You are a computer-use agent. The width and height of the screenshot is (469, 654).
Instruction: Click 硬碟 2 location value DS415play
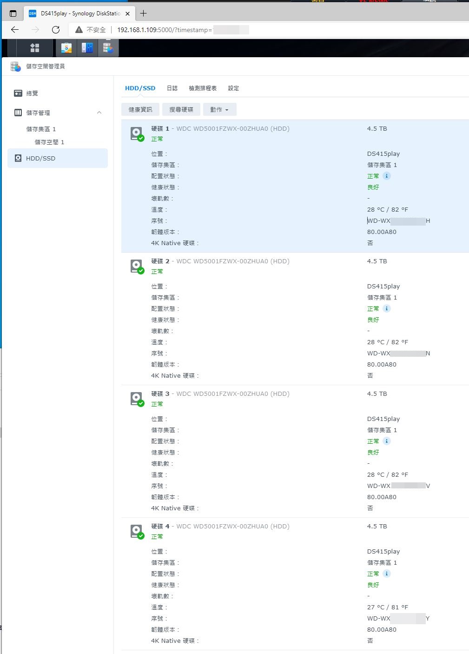(383, 287)
